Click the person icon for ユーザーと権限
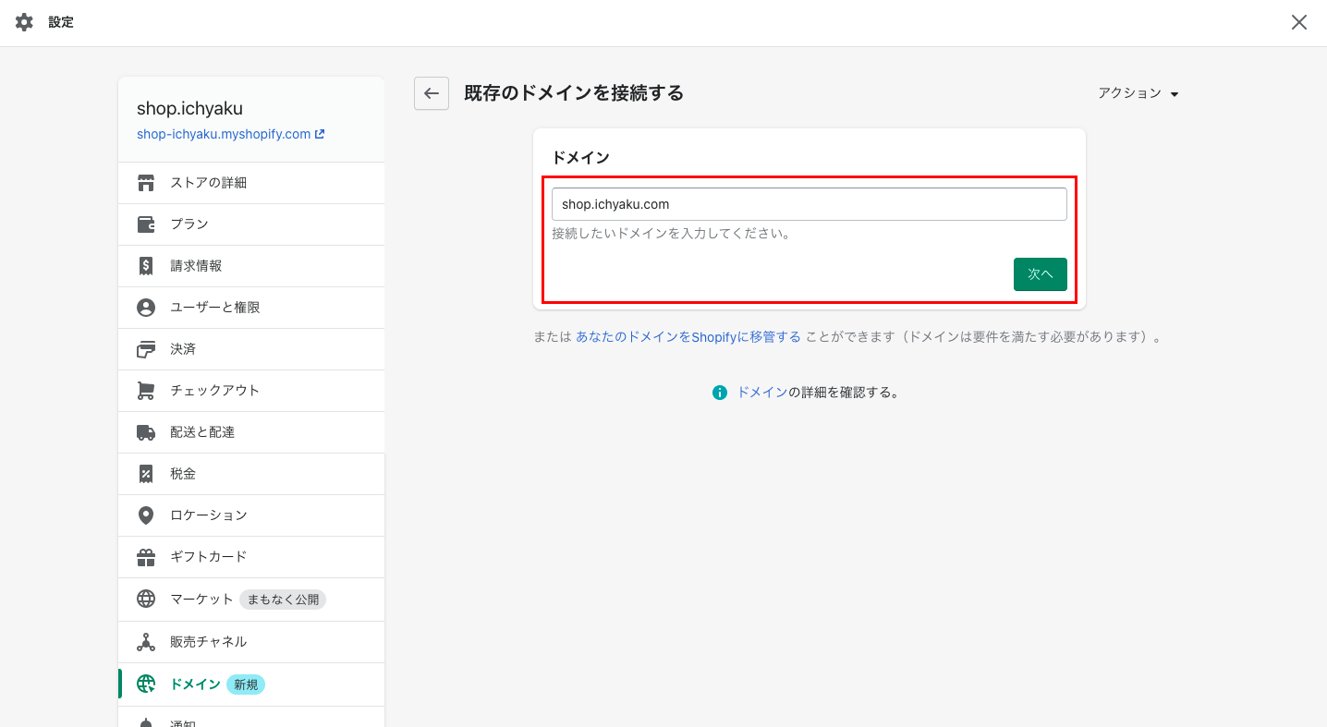The image size is (1327, 727). point(146,308)
